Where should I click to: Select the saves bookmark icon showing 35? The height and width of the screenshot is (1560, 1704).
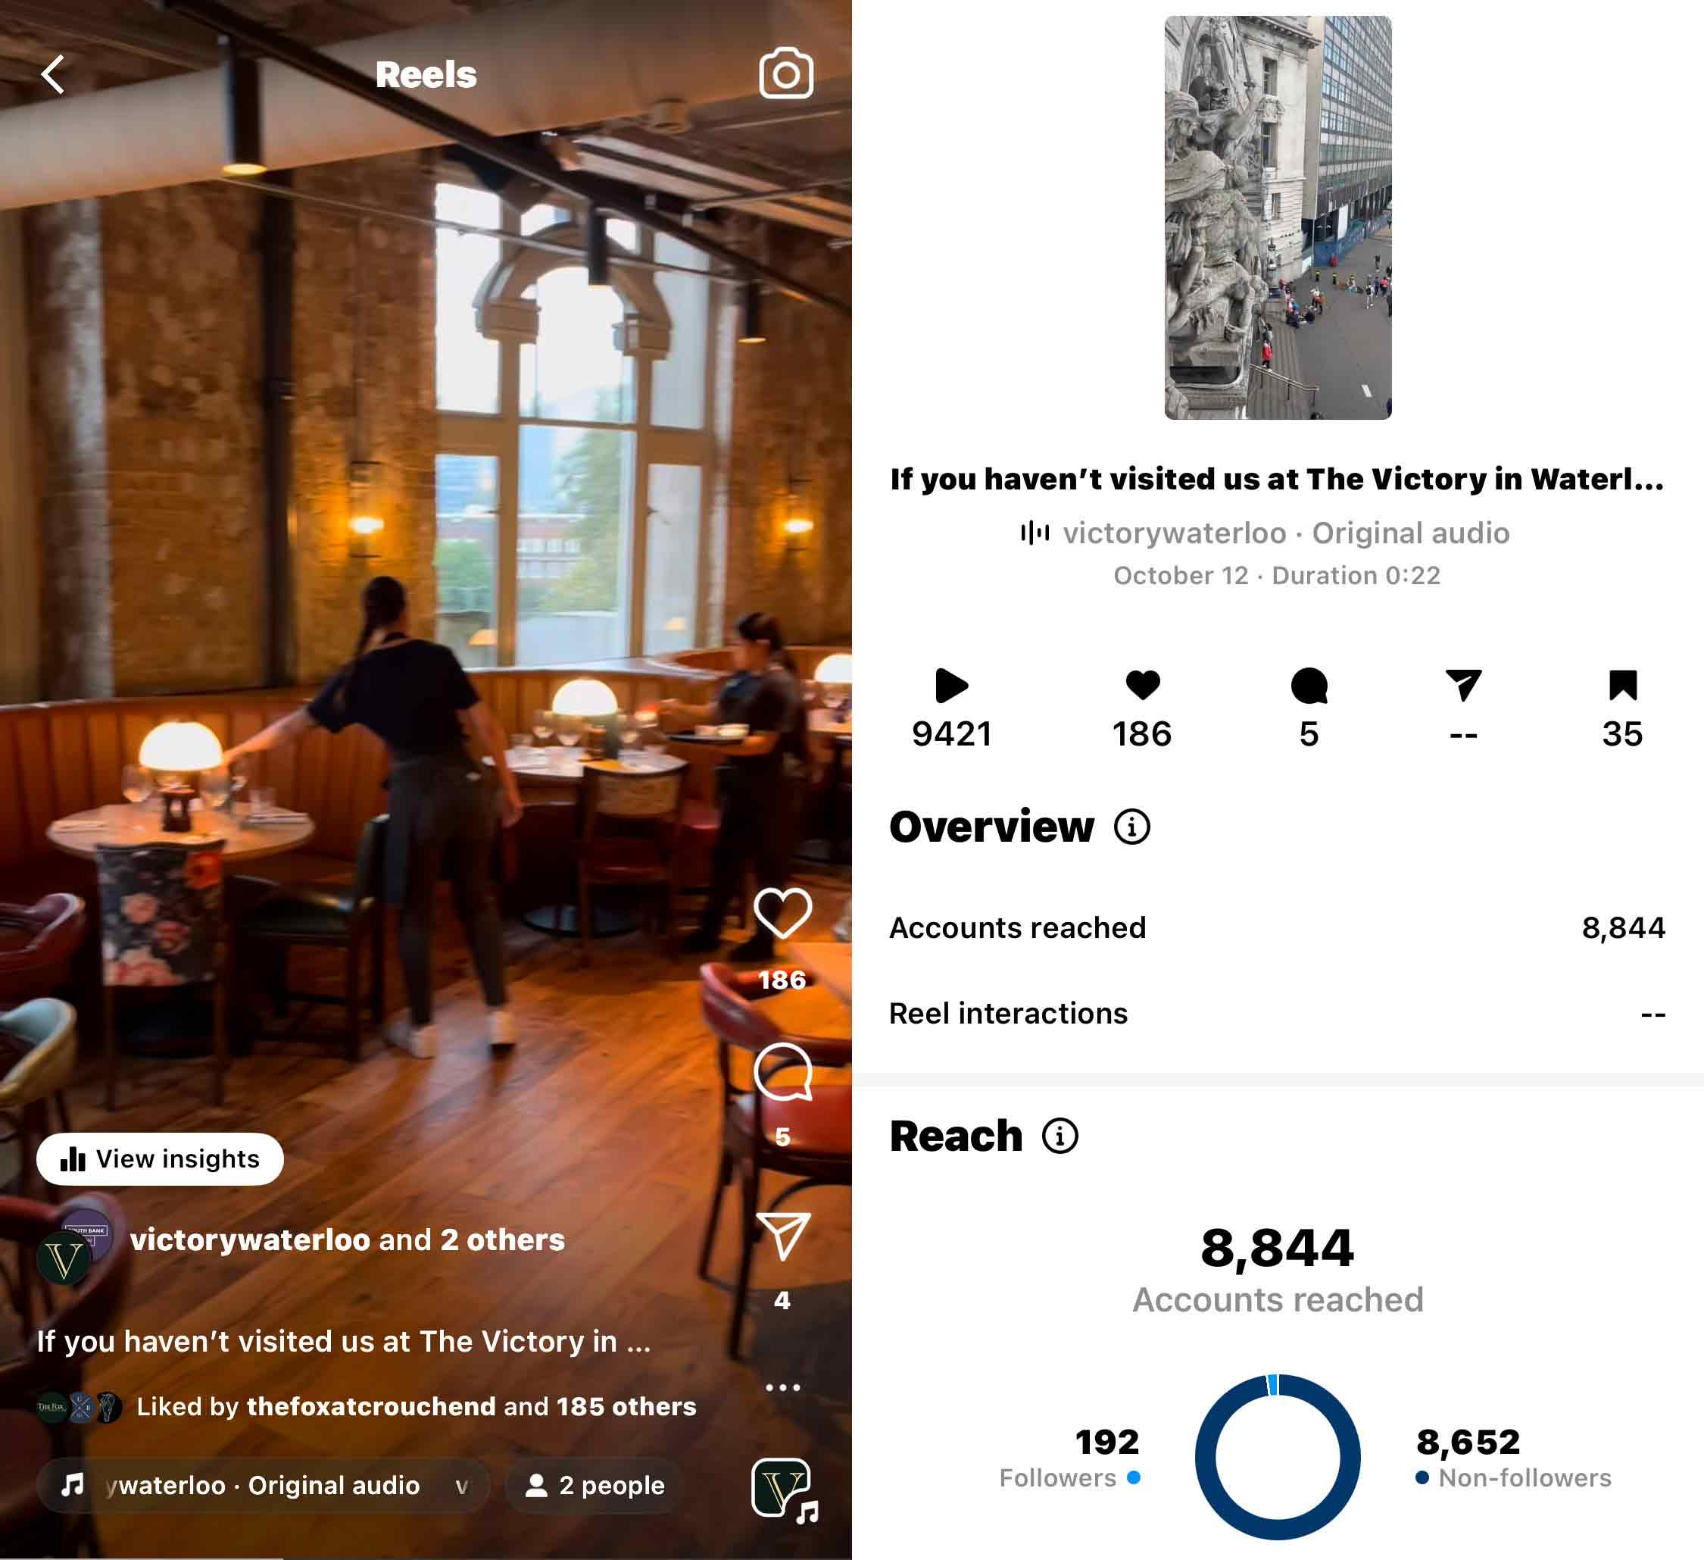(1623, 685)
